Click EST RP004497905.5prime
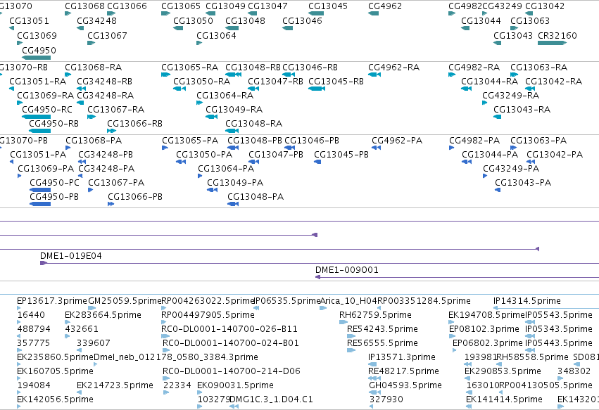 (208, 315)
